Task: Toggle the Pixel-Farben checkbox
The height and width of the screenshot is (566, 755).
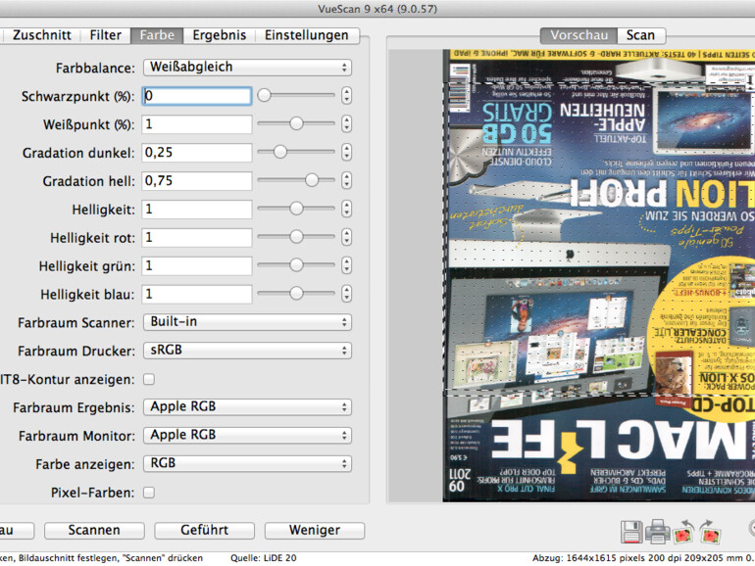Action: (149, 493)
